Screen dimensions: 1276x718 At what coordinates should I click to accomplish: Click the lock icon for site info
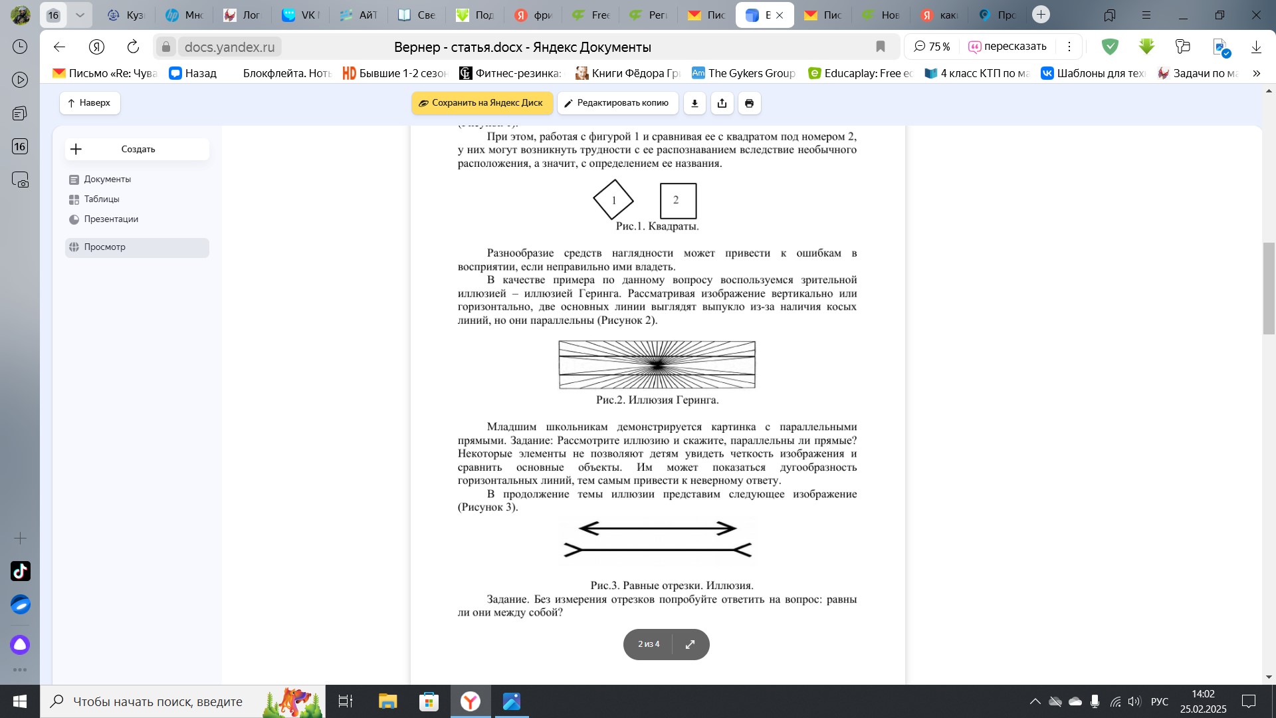(166, 47)
